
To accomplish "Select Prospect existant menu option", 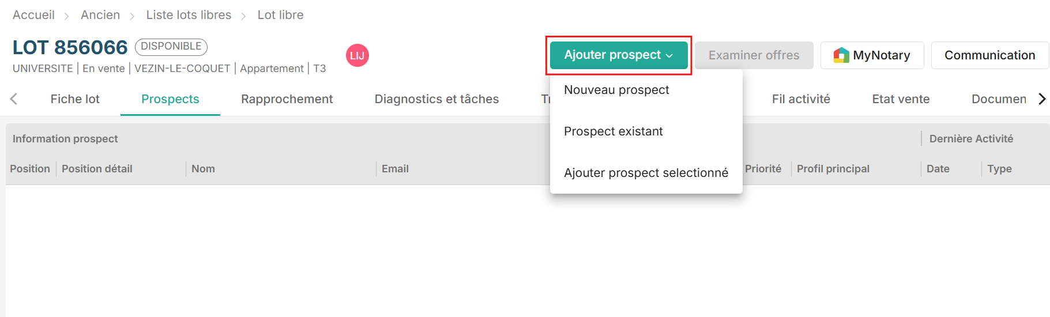I will point(613,131).
